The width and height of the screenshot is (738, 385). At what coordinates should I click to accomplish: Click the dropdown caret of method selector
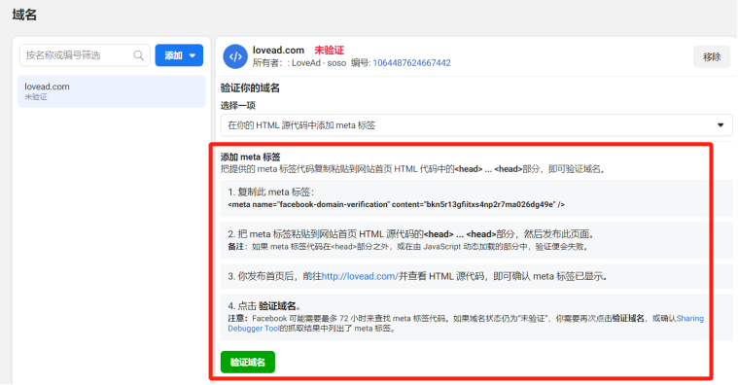pyautogui.click(x=720, y=125)
